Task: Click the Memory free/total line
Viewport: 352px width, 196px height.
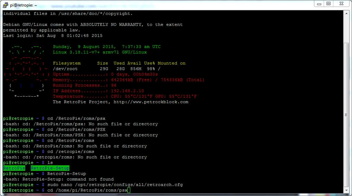Action: pyautogui.click(x=128, y=80)
